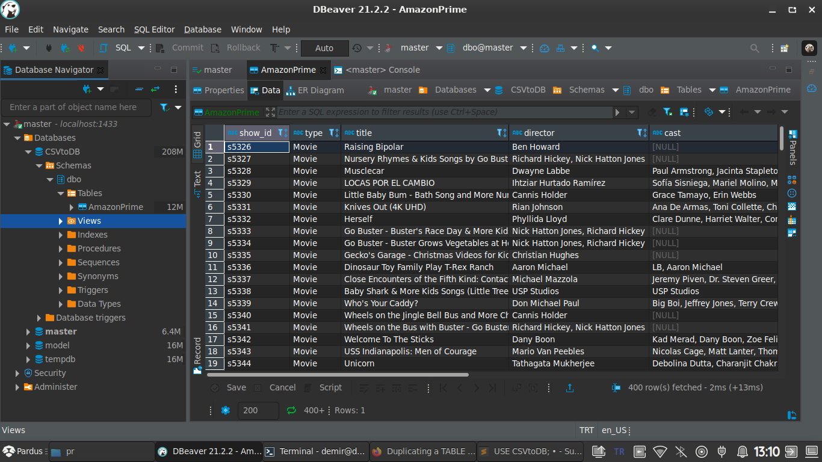
Task: Click Link with Editor arrows in Navigator
Action: [155, 89]
